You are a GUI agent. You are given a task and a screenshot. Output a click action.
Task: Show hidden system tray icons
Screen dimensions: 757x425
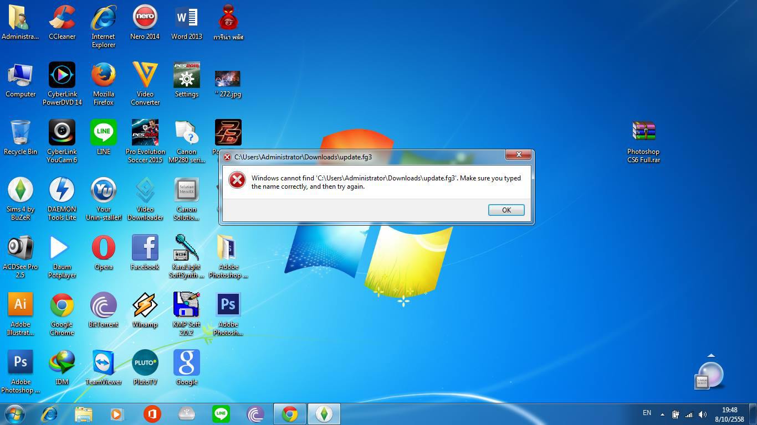click(x=662, y=414)
